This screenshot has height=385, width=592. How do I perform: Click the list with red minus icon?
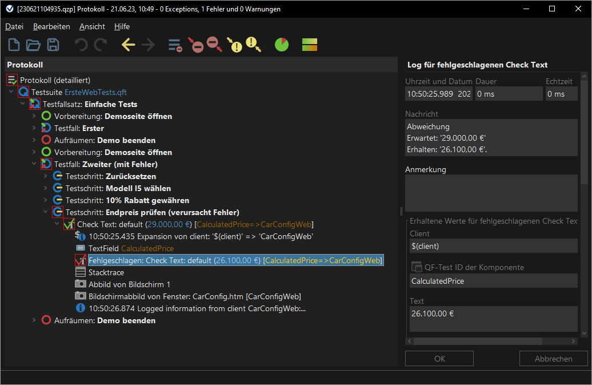(x=175, y=45)
